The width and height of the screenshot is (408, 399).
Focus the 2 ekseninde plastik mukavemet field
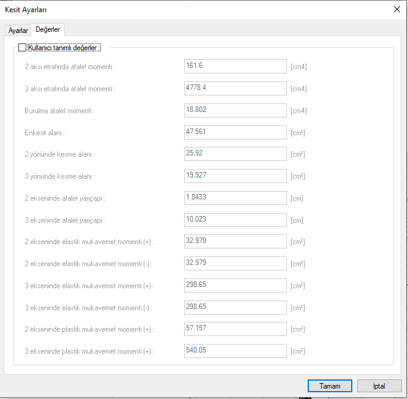235,329
